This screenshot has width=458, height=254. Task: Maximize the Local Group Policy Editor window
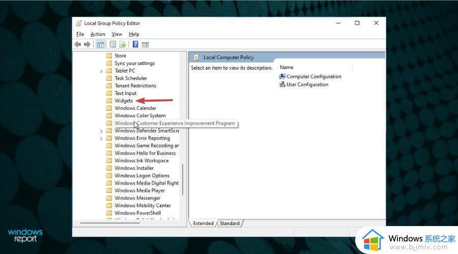coord(357,23)
